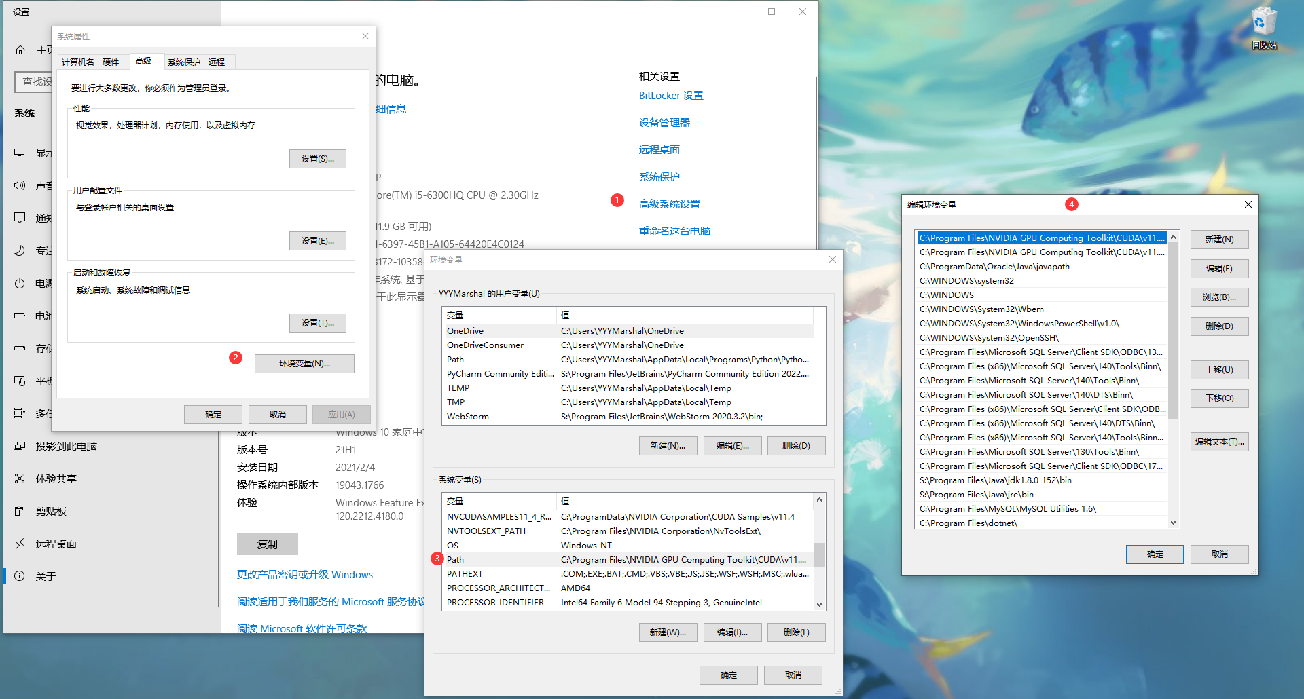Click the focus assist moon icon
The height and width of the screenshot is (699, 1304).
(20, 250)
